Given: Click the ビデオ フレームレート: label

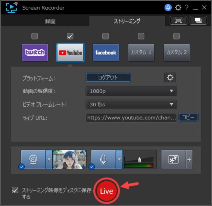Looking at the screenshot, I should pyautogui.click(x=45, y=105).
